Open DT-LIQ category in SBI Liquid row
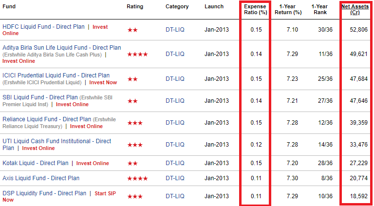This screenshot has height=206, width=374. (x=175, y=101)
